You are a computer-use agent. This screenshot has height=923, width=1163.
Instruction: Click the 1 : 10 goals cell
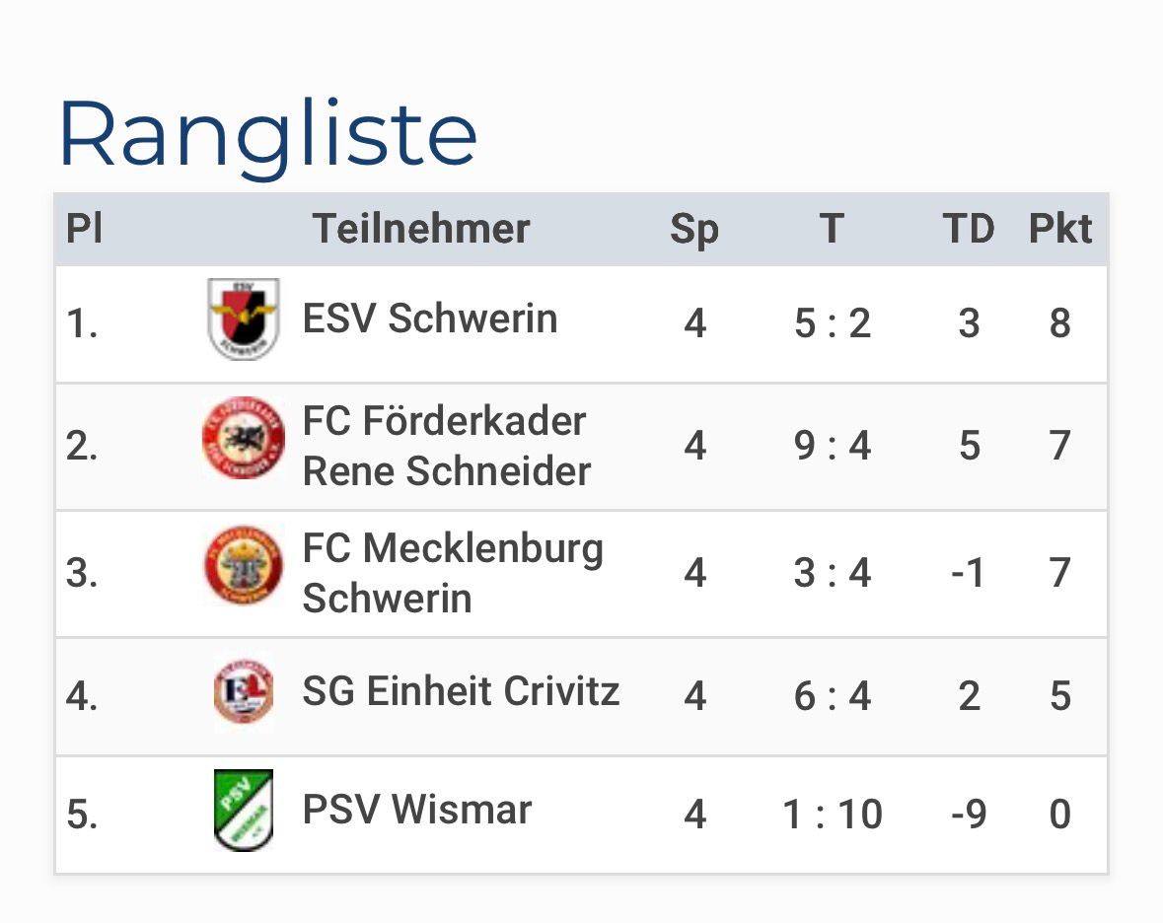tap(833, 815)
